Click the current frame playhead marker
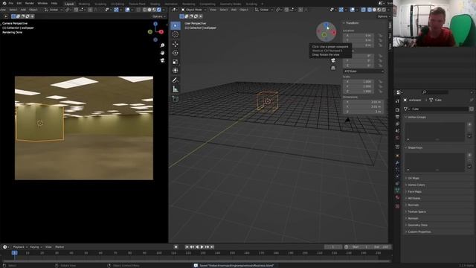Viewport: 476px width, 268px height. (x=14, y=253)
